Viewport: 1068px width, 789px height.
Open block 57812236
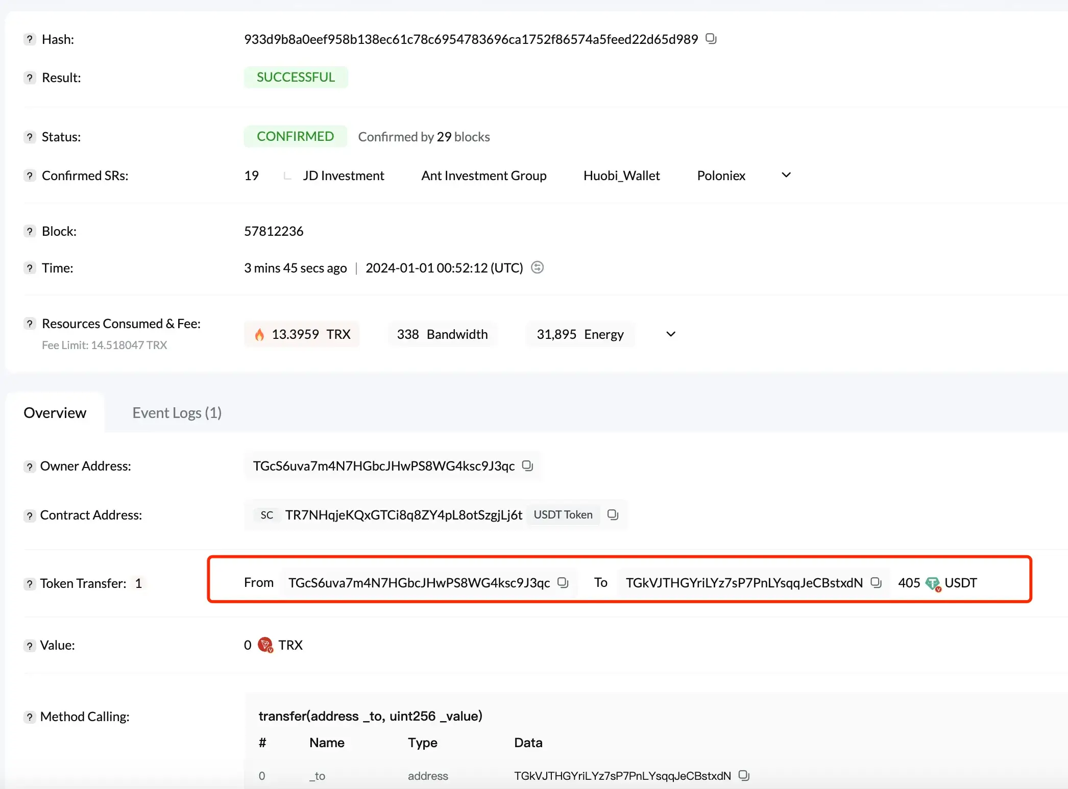274,231
